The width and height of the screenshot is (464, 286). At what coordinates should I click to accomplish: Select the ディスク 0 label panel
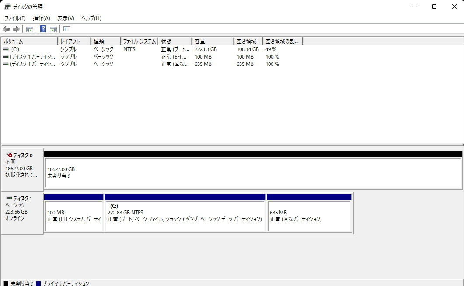click(22, 170)
